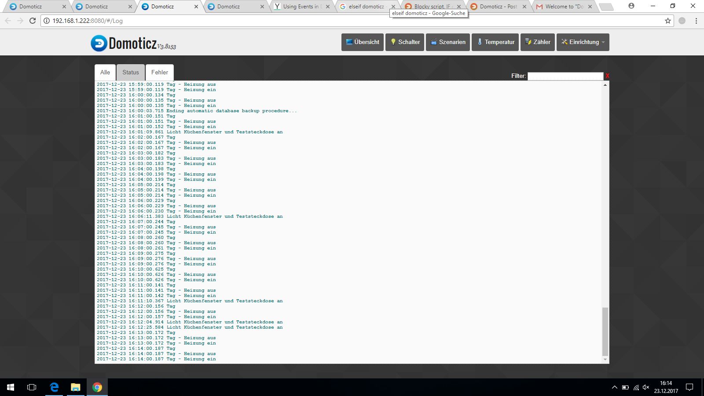The width and height of the screenshot is (704, 396).
Task: Click the battery tray icon
Action: point(625,387)
